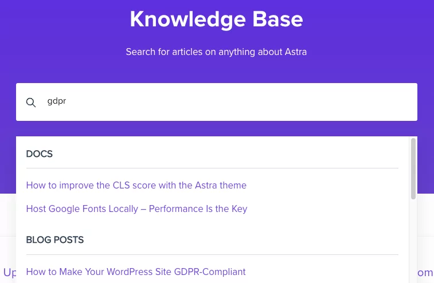Open Host Google Fonts Locally article
Viewport: 434px width, 283px height.
pyautogui.click(x=136, y=209)
